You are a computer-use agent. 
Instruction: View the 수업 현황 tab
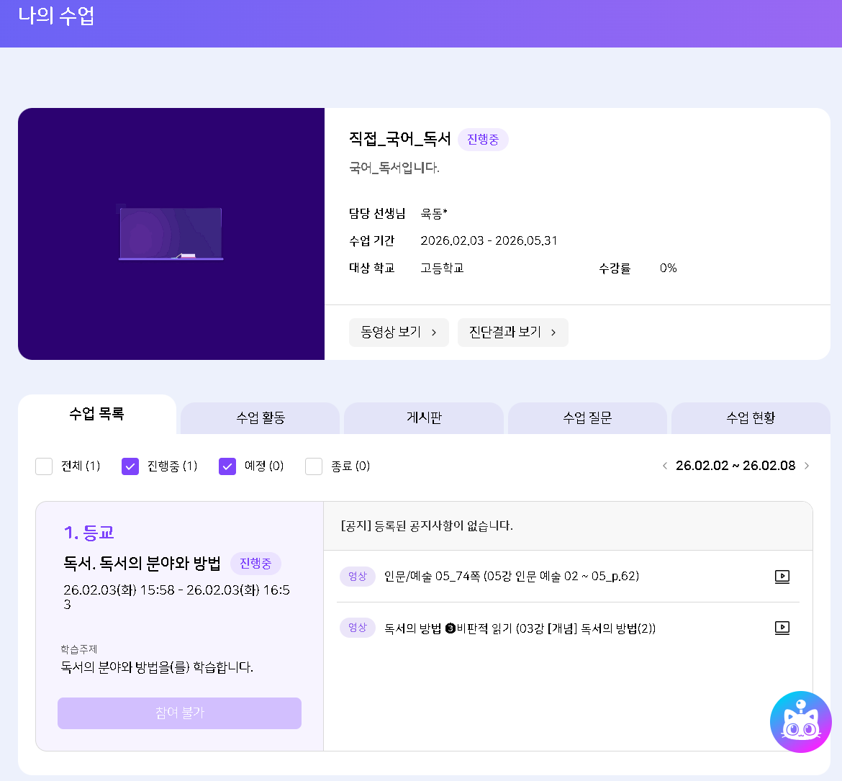(x=751, y=418)
